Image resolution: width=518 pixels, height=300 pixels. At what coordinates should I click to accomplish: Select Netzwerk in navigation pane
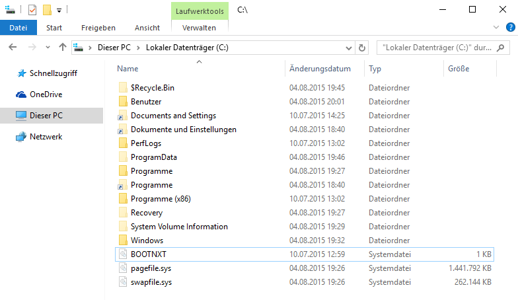46,137
